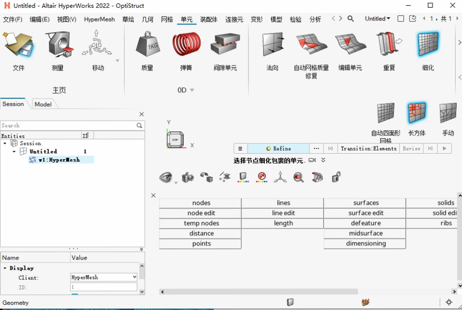The width and height of the screenshot is (462, 310).
Task: Switch to the 几何 ribbon tab
Action: tap(147, 20)
